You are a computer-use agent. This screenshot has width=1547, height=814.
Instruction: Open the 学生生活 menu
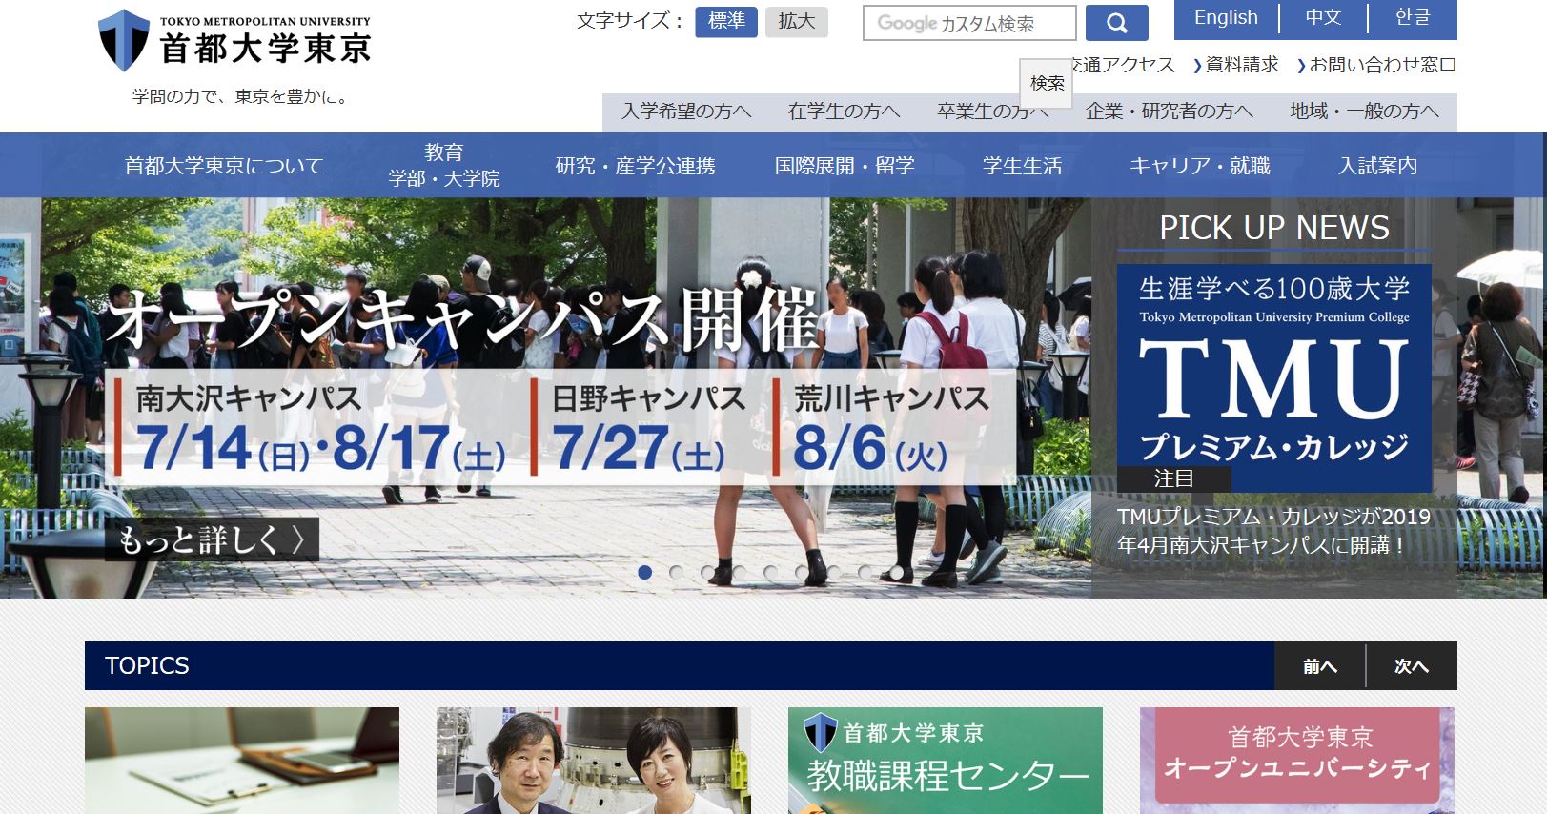1023,166
